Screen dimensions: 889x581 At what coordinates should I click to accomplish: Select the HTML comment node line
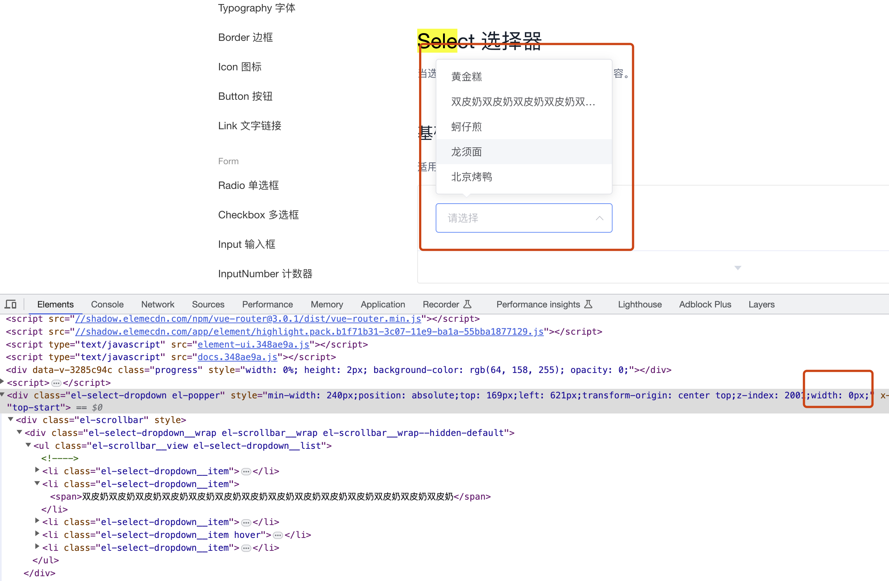pyautogui.click(x=60, y=458)
